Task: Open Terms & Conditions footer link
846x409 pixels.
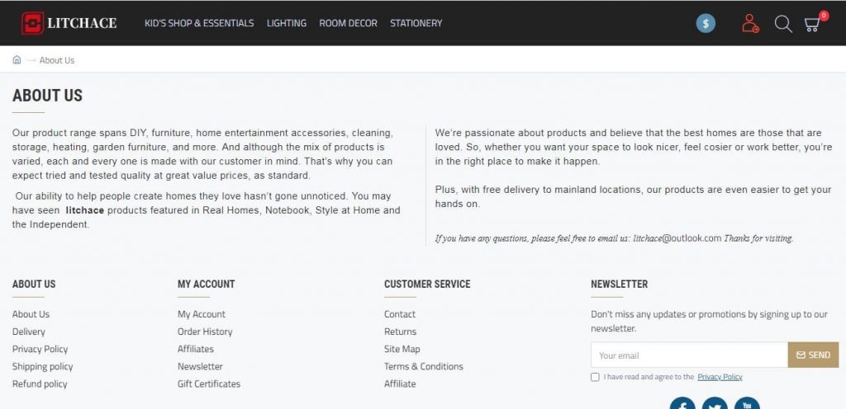Action: click(x=424, y=366)
